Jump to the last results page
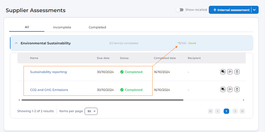The width and height of the screenshot is (265, 132). 242,111
